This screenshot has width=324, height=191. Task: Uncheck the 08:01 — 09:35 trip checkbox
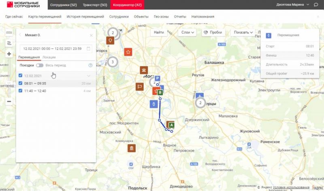(21, 83)
